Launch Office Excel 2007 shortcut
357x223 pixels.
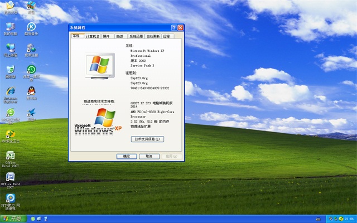tap(11, 156)
